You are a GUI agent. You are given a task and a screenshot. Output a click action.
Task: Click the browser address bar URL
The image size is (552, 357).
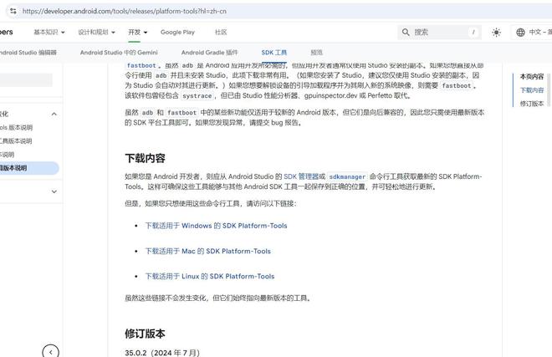125,11
